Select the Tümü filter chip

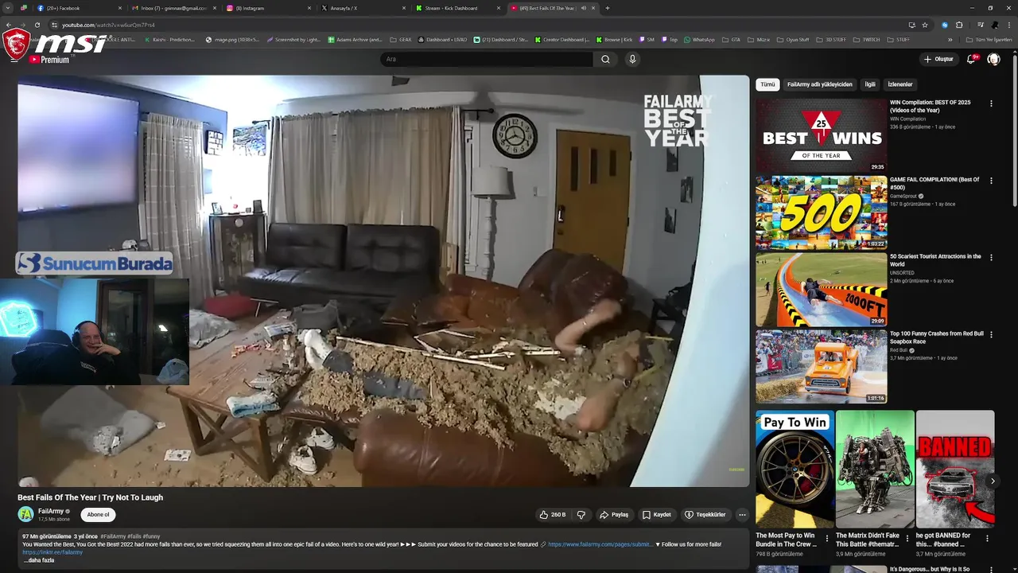tap(767, 84)
